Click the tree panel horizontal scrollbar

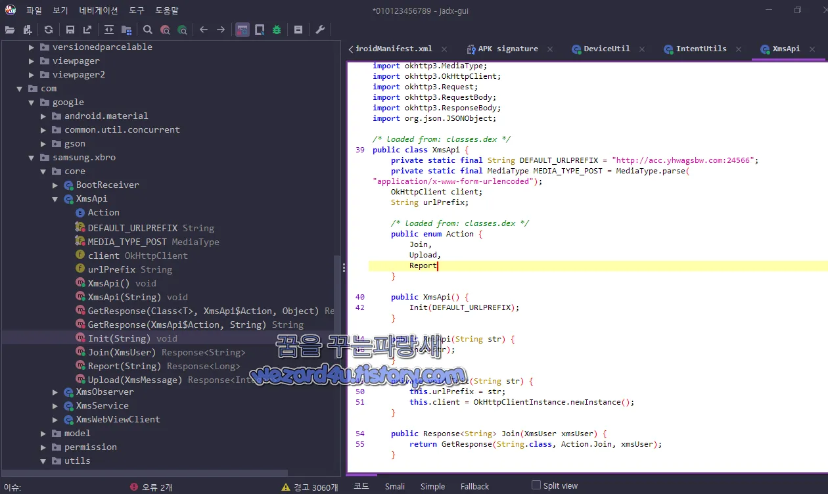point(145,473)
